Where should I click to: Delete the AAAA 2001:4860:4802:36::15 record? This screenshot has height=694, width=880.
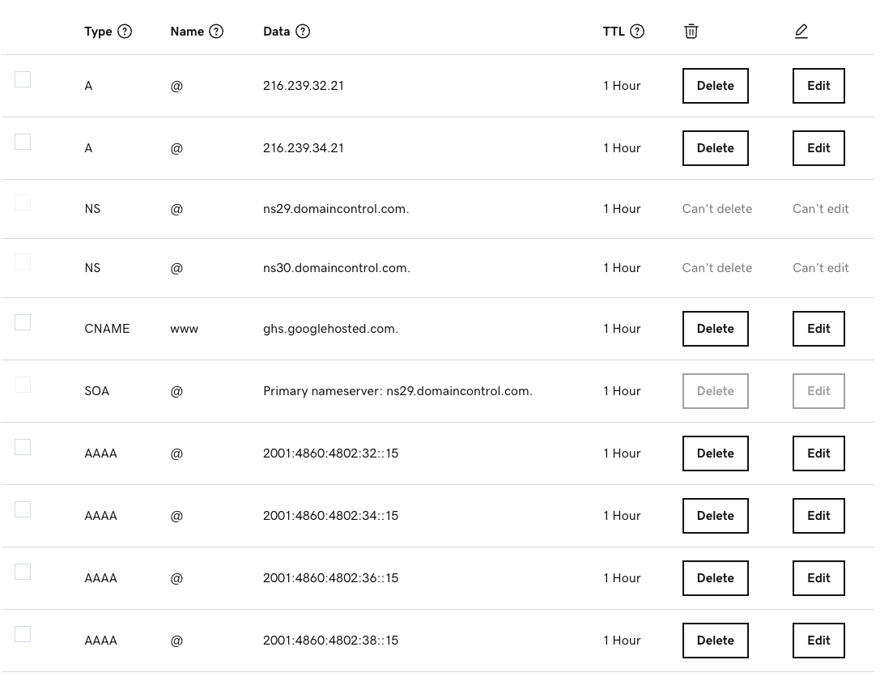[x=715, y=578]
